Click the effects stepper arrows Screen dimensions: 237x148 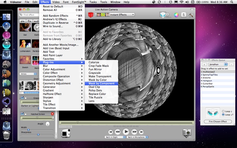(167, 15)
